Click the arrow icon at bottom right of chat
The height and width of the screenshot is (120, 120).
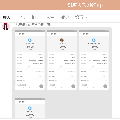click(x=119, y=117)
